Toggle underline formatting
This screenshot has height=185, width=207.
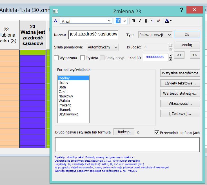tap(146, 21)
